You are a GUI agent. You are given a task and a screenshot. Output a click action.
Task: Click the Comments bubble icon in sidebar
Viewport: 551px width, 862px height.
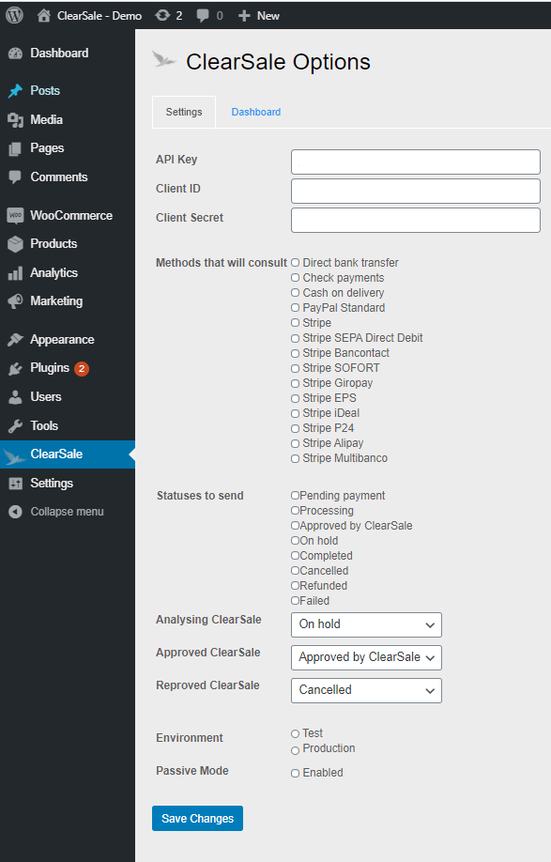click(15, 177)
